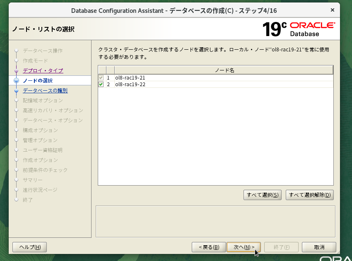Click the データベース・オプション step label
The width and height of the screenshot is (352, 261).
53,121
